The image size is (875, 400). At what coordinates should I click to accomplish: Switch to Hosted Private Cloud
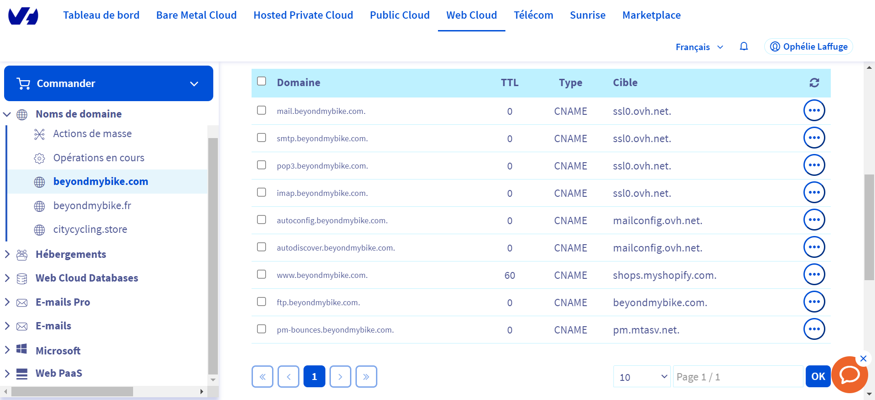pos(303,15)
